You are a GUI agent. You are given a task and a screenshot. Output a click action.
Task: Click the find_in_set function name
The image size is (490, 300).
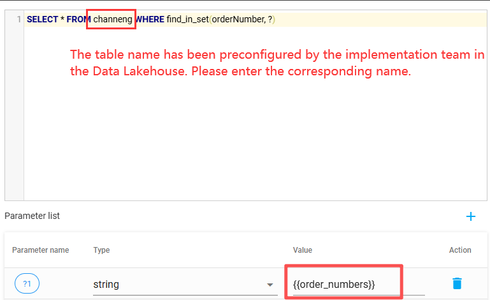coord(187,20)
